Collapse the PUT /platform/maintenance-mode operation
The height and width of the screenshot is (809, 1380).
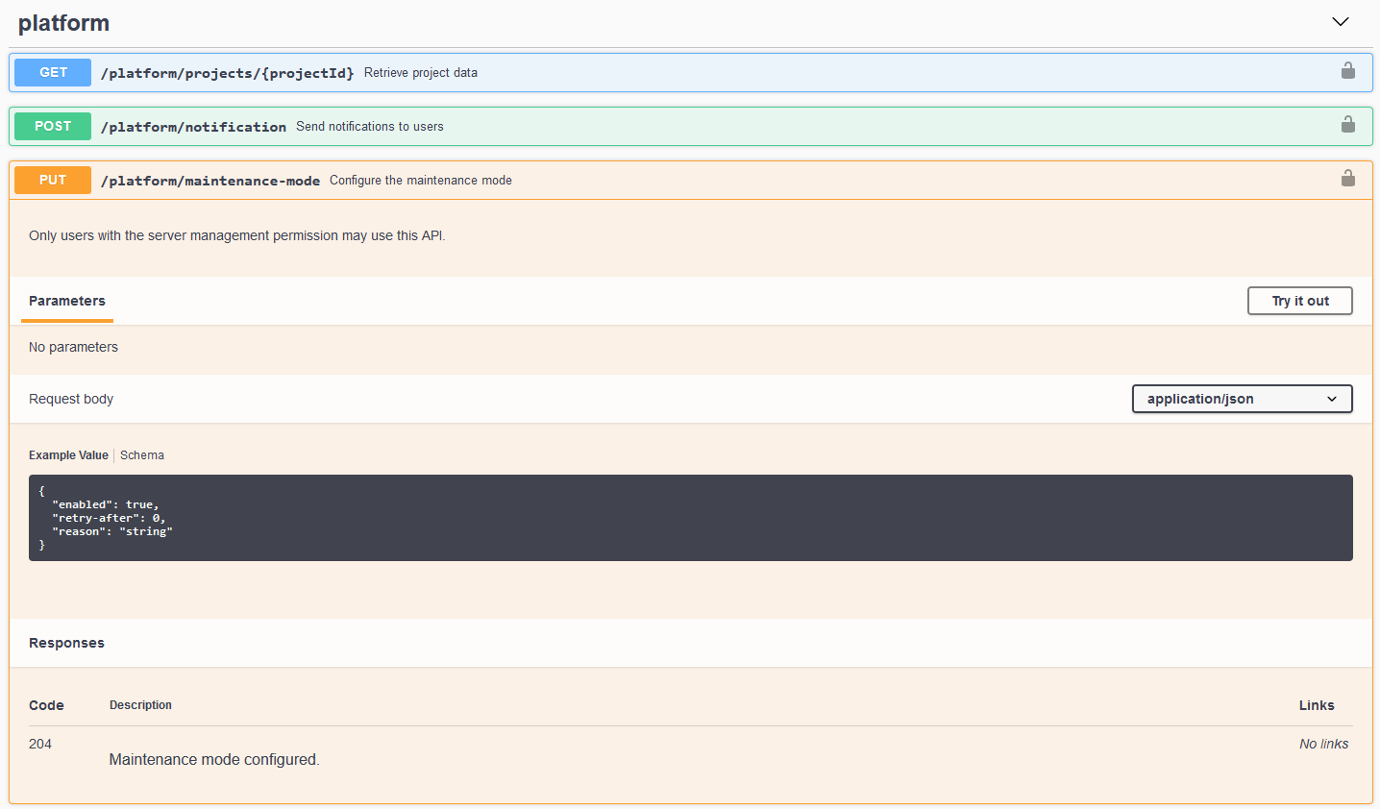[210, 181]
